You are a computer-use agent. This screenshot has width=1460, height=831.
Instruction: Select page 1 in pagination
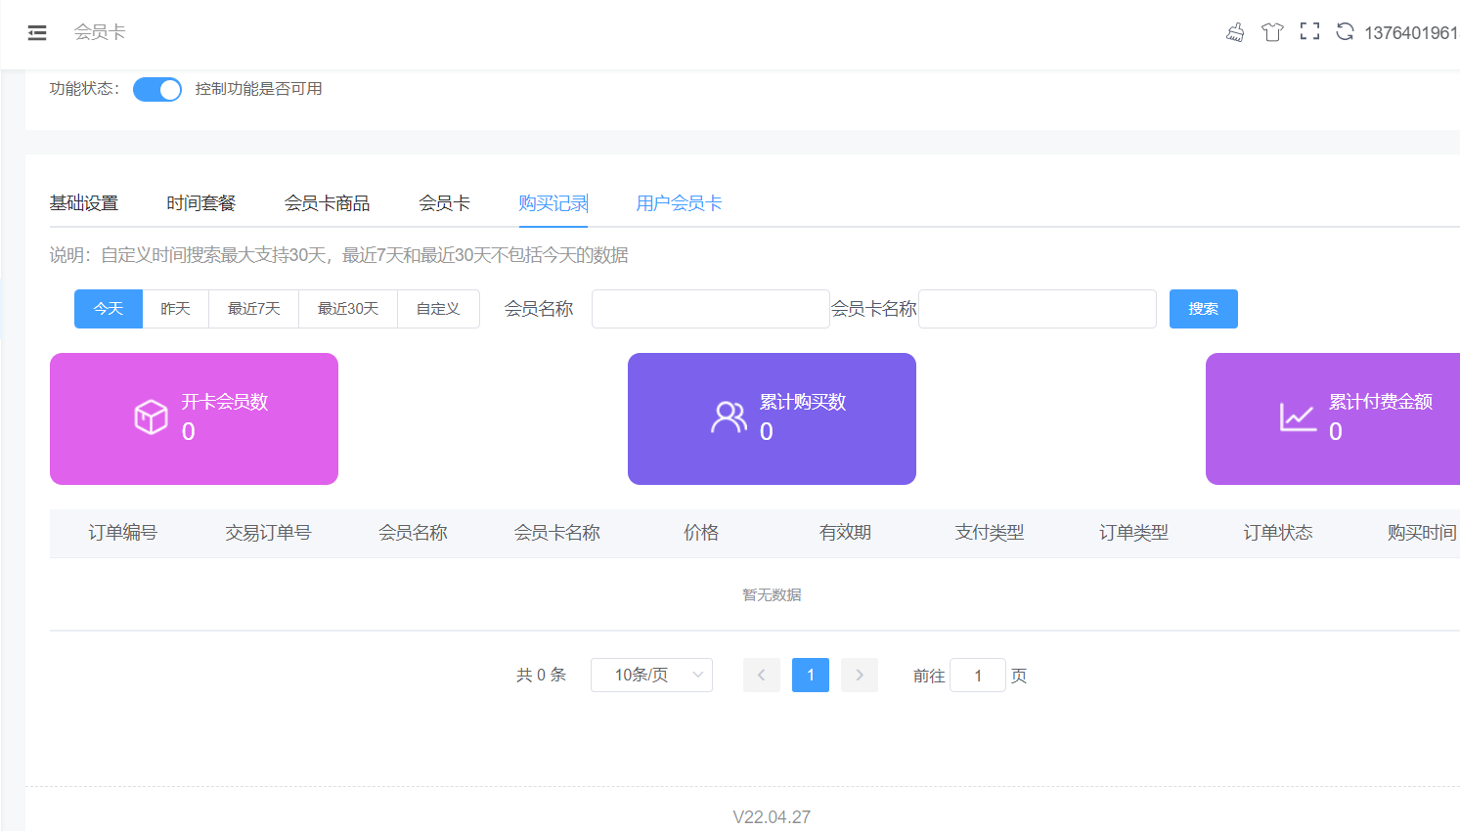(811, 676)
